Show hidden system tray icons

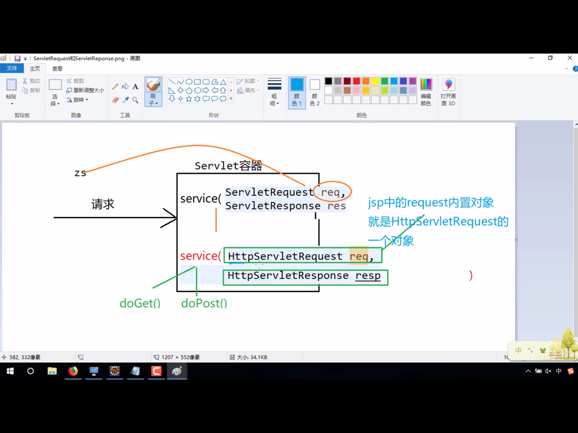point(528,371)
